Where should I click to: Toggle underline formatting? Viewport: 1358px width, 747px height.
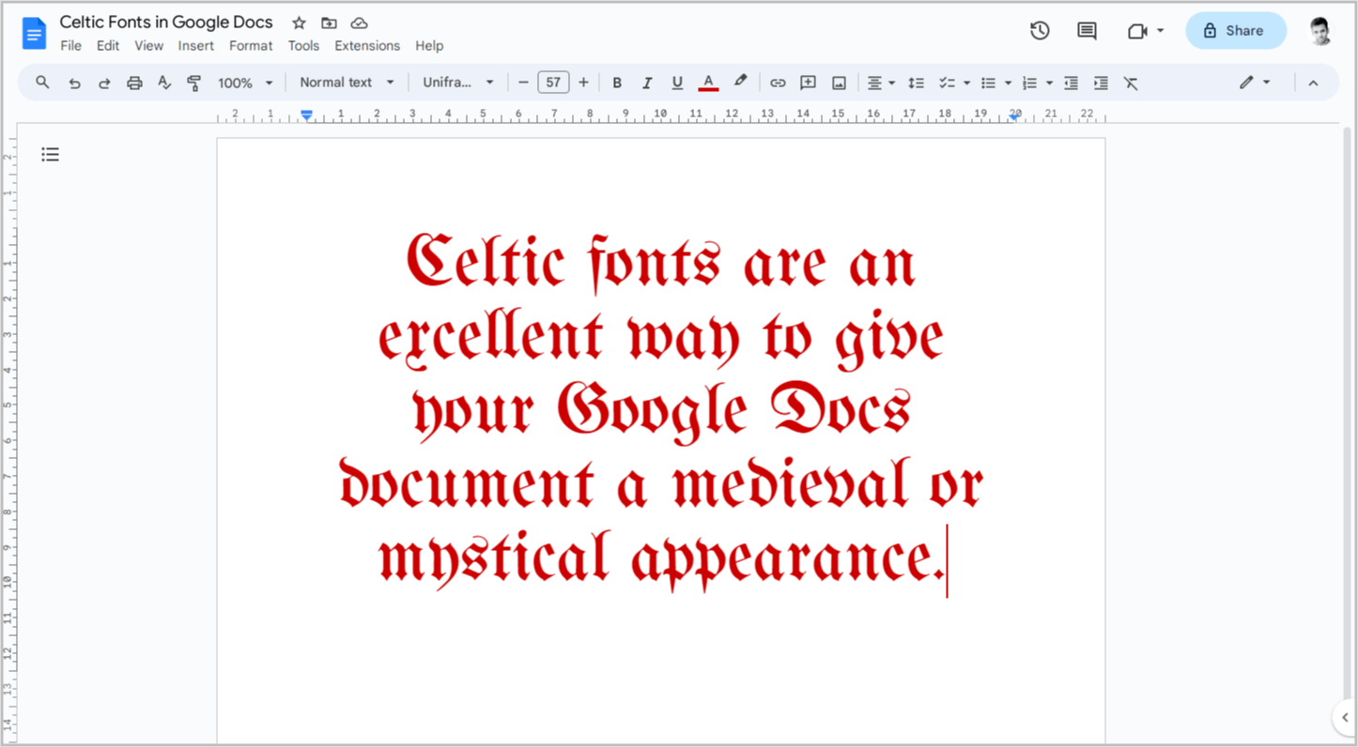click(677, 83)
